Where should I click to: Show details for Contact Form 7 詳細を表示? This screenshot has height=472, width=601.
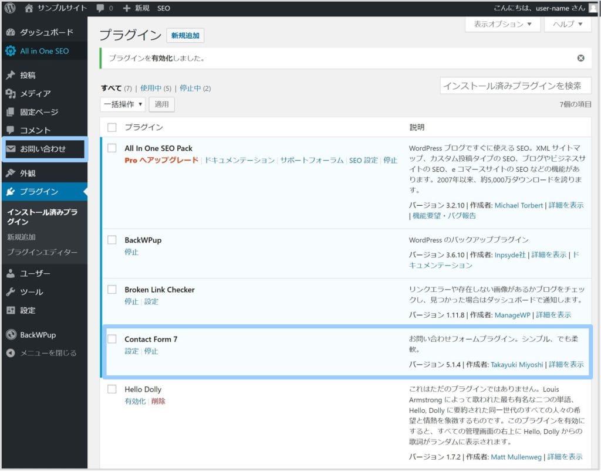coord(566,365)
